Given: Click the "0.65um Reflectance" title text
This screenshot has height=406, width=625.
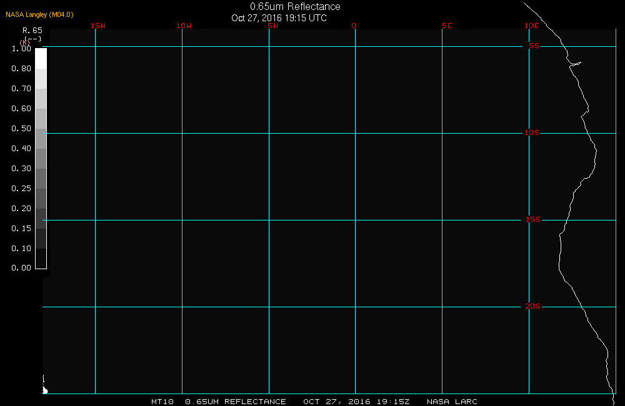Looking at the screenshot, I should point(295,6).
